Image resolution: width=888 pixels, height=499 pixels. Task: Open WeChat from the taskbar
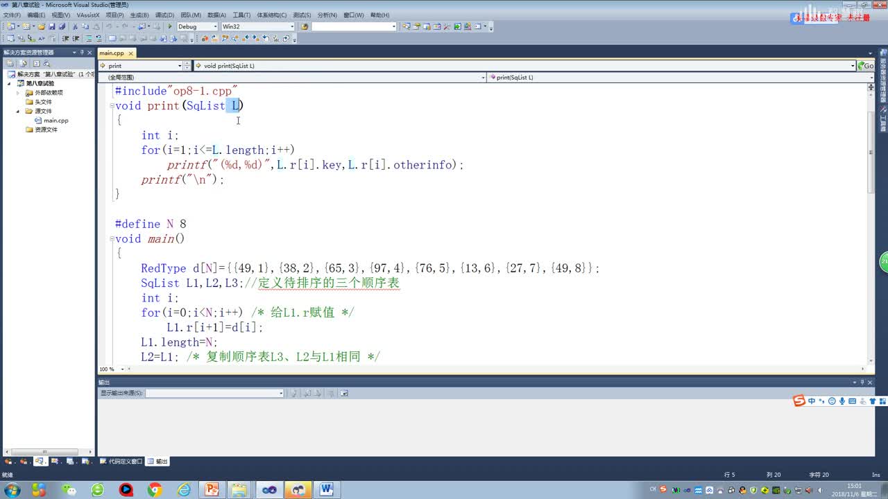pos(69,490)
